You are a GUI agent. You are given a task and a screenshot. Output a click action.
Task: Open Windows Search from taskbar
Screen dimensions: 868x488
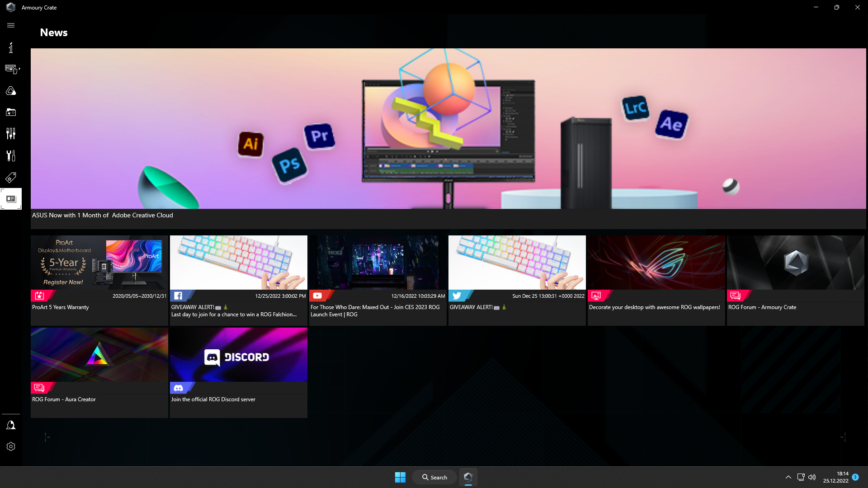coord(434,477)
